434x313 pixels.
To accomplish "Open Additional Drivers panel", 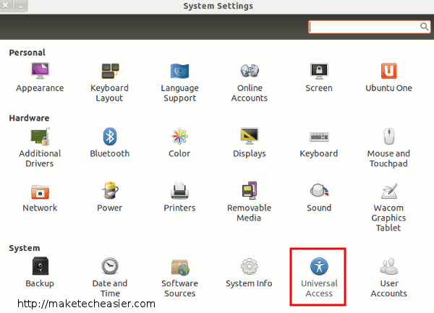I will coord(40,147).
